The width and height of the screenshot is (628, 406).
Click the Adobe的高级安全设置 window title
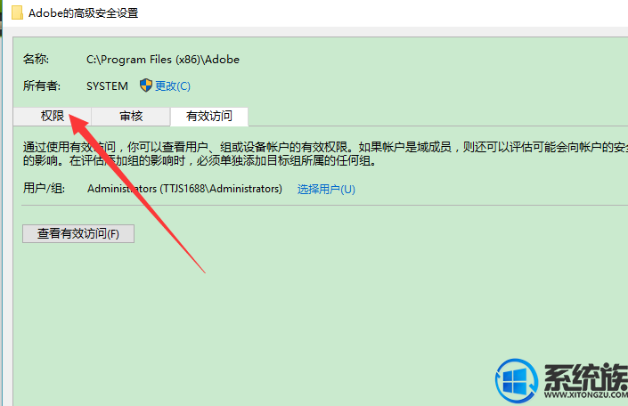pyautogui.click(x=84, y=12)
